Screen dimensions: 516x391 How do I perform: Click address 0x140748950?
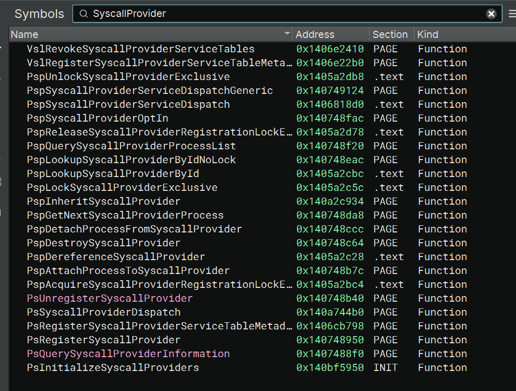pyautogui.click(x=330, y=340)
